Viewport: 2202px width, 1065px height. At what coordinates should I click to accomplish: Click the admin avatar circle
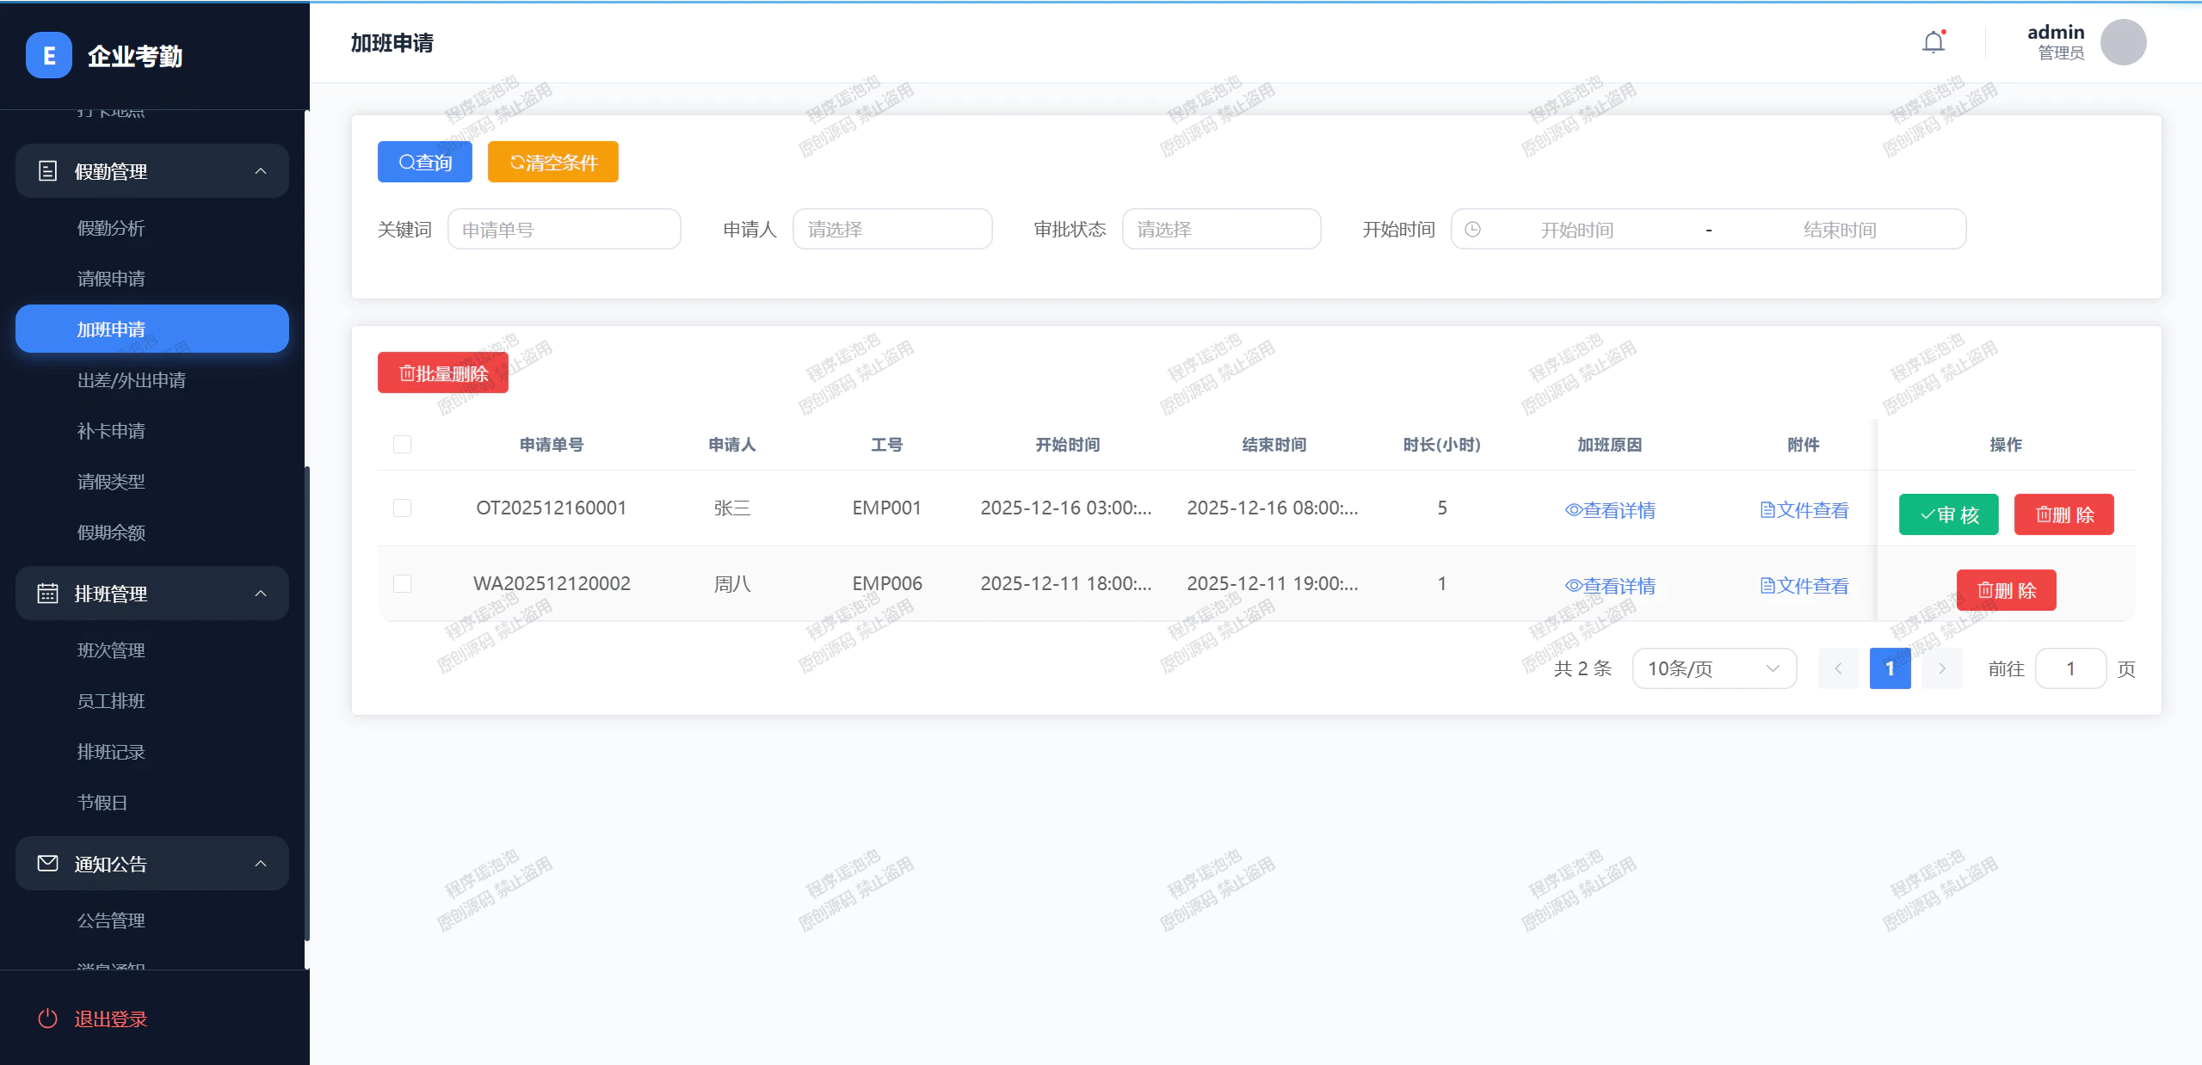[2123, 42]
